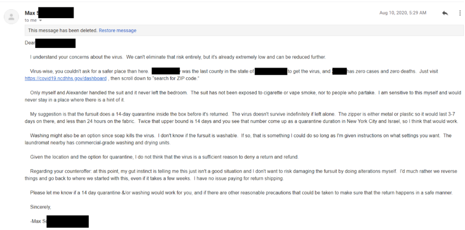Viewport: 465px width, 230px height.
Task: Click "This message has been deleted" banner text
Action: (63, 31)
